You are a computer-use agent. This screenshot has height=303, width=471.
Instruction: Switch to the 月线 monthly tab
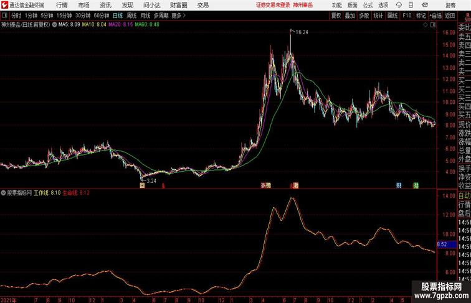pyautogui.click(x=145, y=16)
